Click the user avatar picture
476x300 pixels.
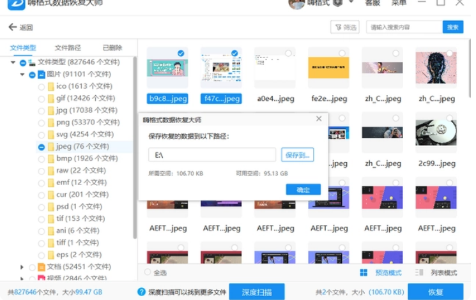click(x=296, y=4)
